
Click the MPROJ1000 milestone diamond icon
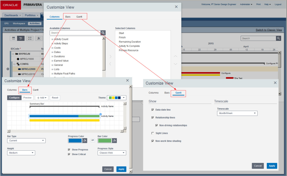click(x=18, y=59)
